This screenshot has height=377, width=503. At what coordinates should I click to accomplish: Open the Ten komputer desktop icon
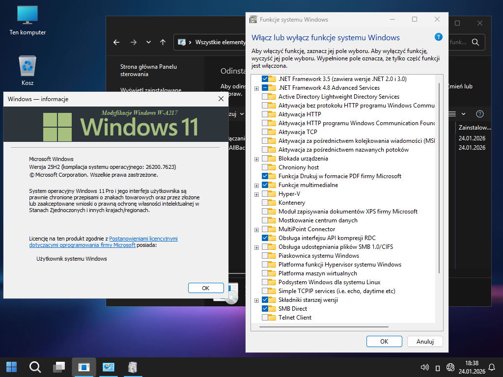[28, 16]
